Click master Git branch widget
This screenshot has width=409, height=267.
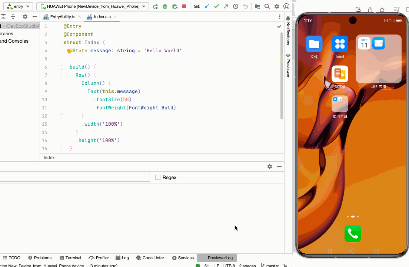[270, 266]
